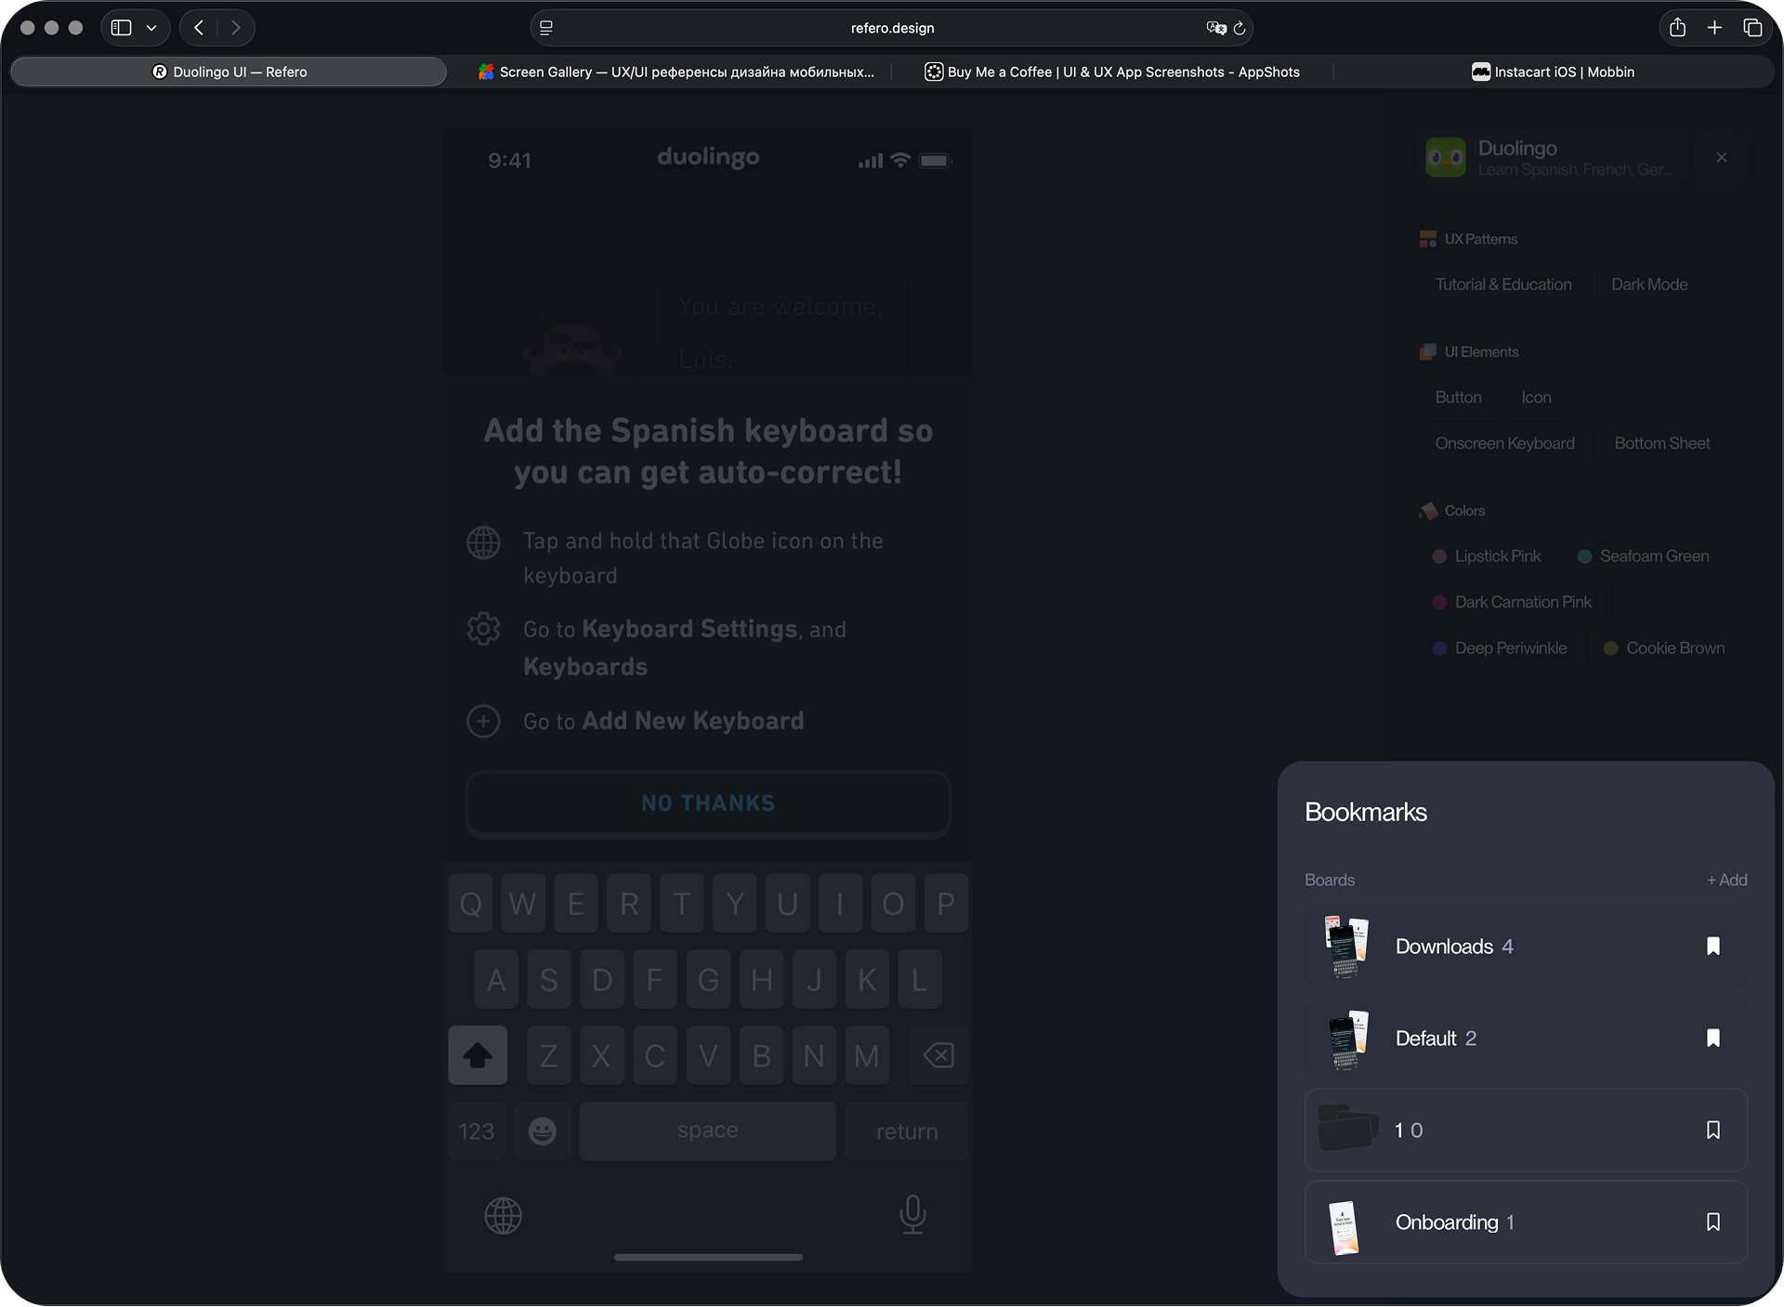Select the Button element tag

pos(1459,397)
